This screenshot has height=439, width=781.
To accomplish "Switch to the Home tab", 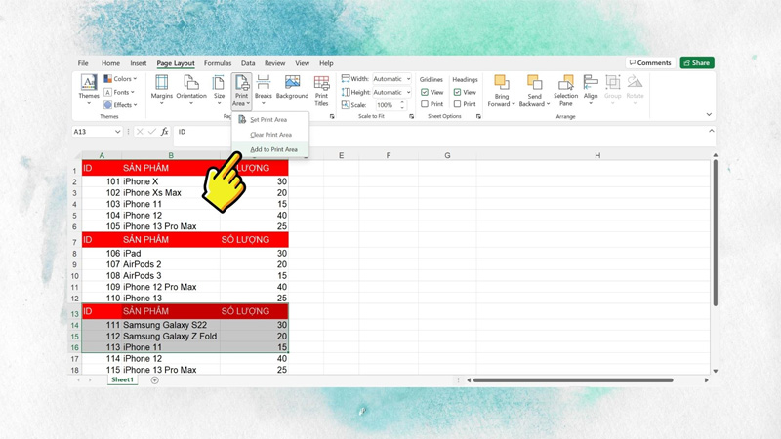I will (110, 63).
